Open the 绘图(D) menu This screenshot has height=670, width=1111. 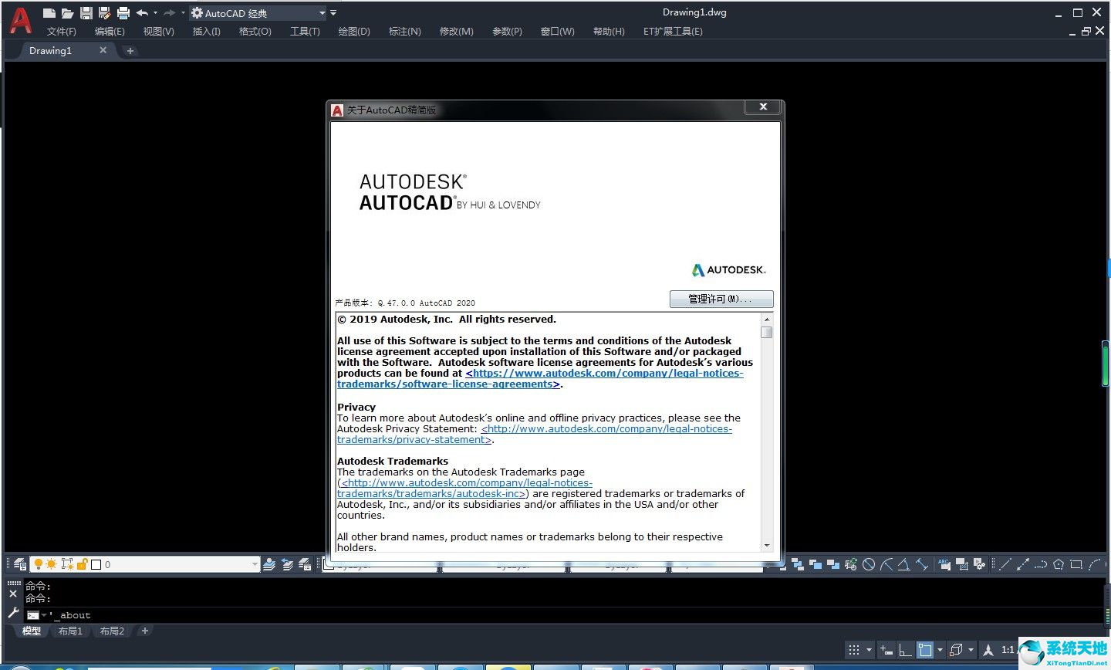click(x=354, y=32)
